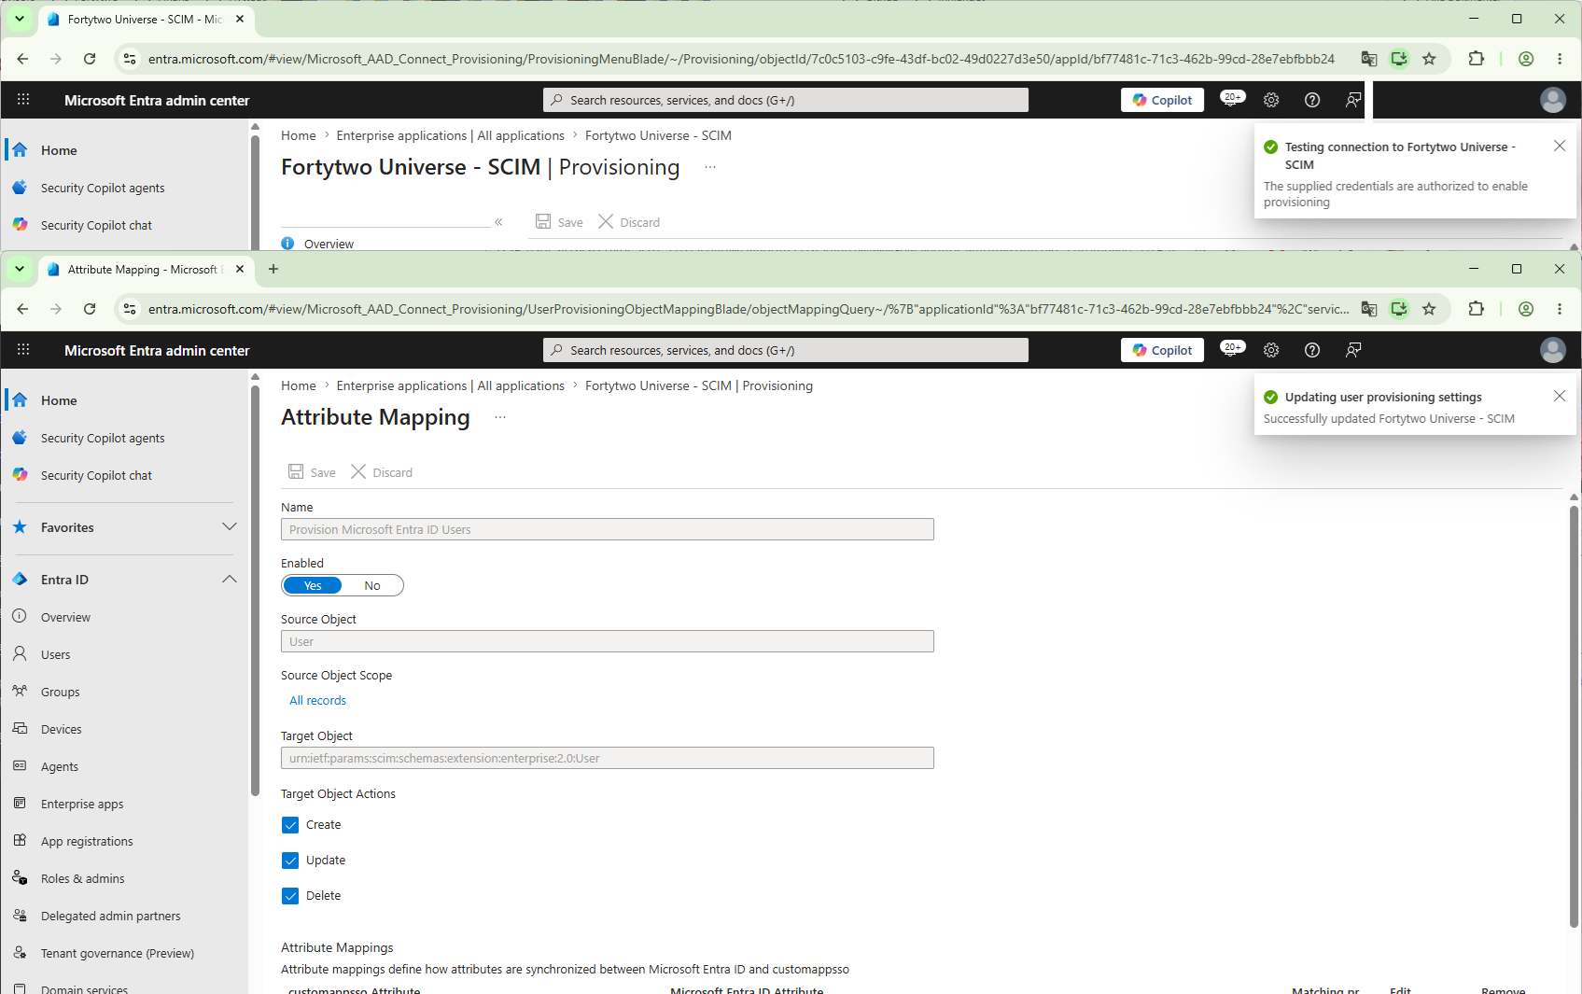This screenshot has width=1582, height=994.
Task: Open translate icon in Attribute Mapping address bar
Action: [1369, 309]
